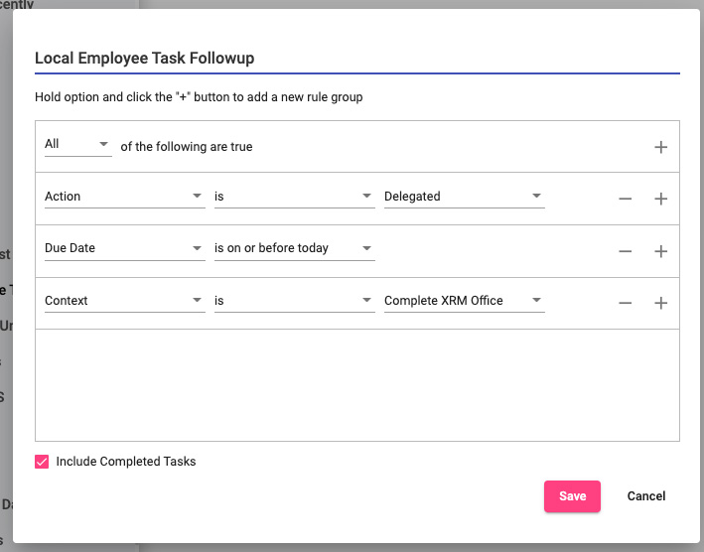This screenshot has width=704, height=552.
Task: Open the Context field dropdown
Action: click(124, 301)
